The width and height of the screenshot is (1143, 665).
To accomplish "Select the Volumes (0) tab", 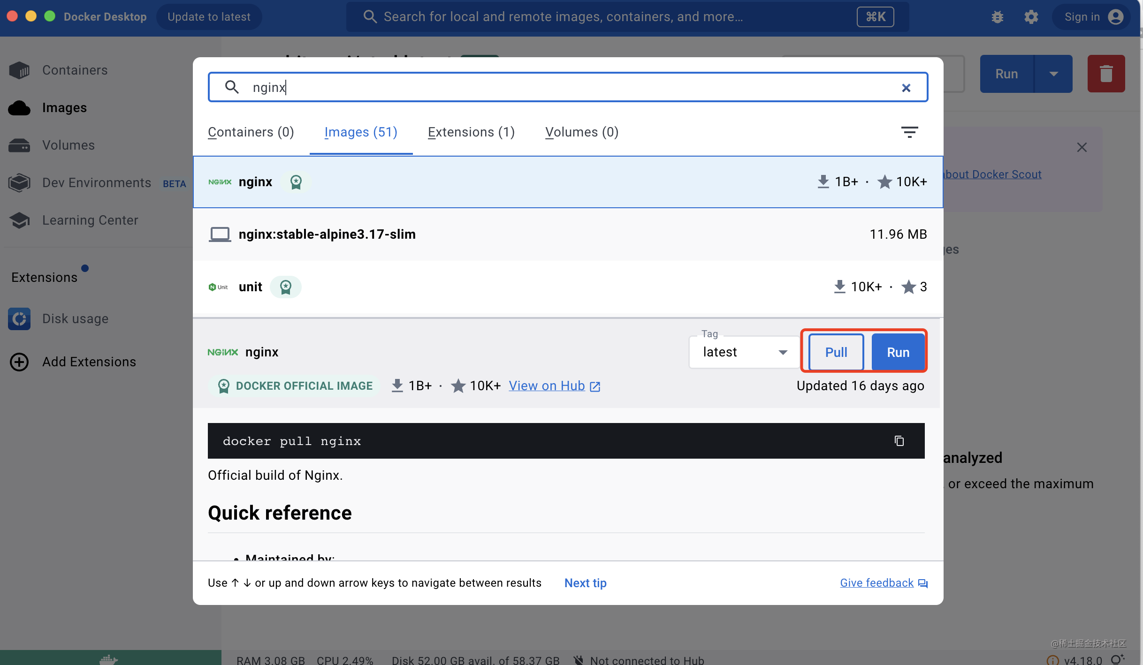I will point(582,132).
